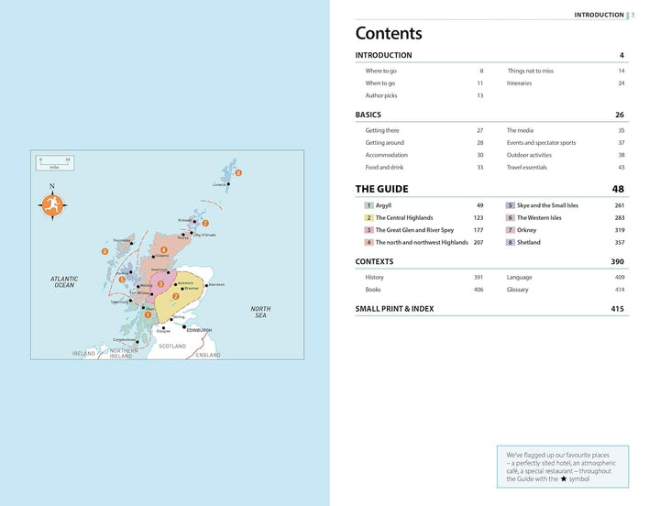Click the "CONTEXTS" section heading
Viewport: 660px width, 506px height.
tap(374, 261)
